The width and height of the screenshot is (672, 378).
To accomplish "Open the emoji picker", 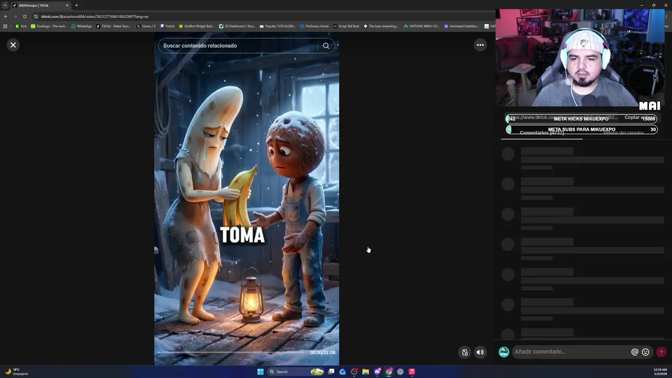I will tap(646, 352).
